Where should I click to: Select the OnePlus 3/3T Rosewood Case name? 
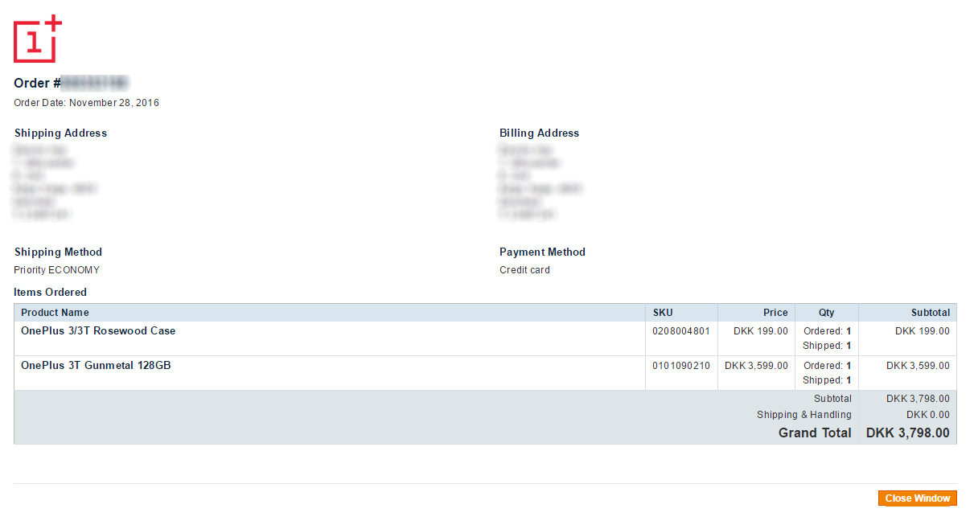(98, 331)
